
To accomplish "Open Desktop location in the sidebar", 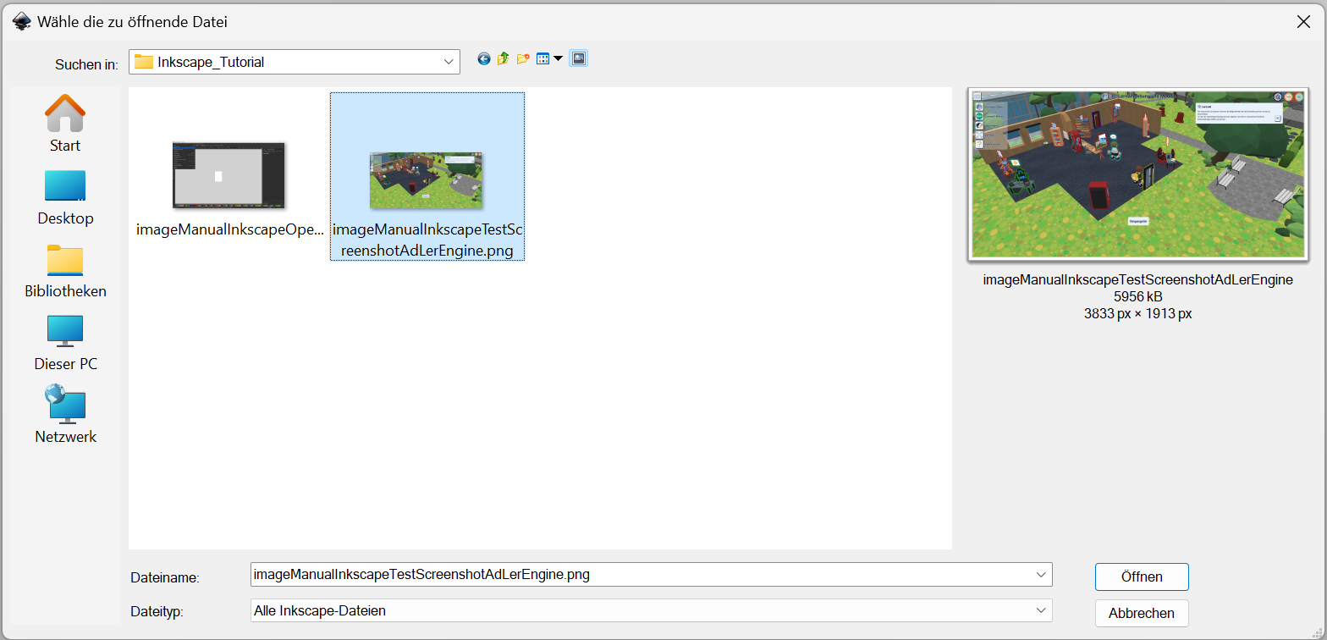I will point(65,196).
